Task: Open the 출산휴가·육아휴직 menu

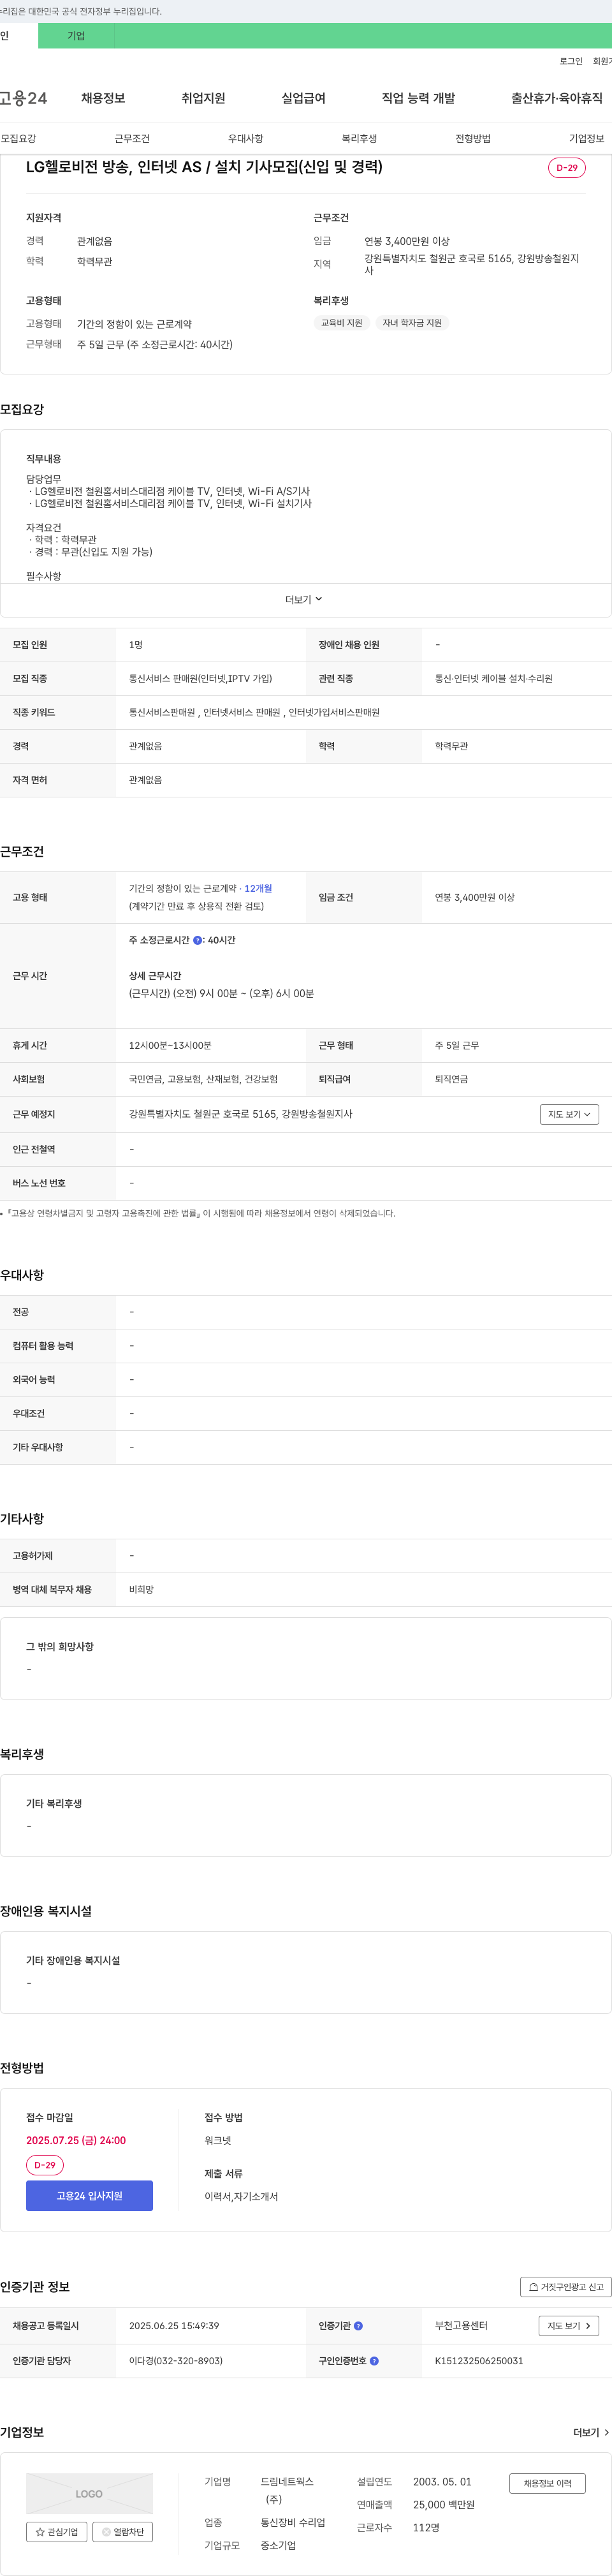Action: 557,98
